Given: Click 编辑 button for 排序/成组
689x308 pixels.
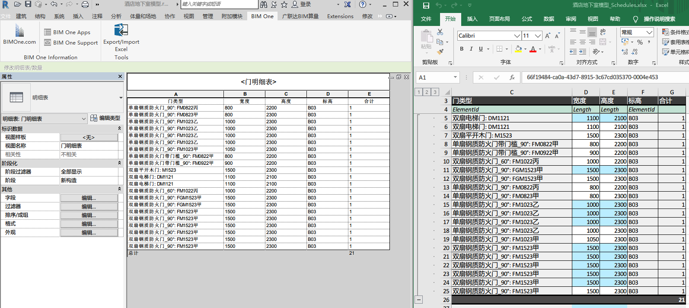Looking at the screenshot, I should [89, 215].
